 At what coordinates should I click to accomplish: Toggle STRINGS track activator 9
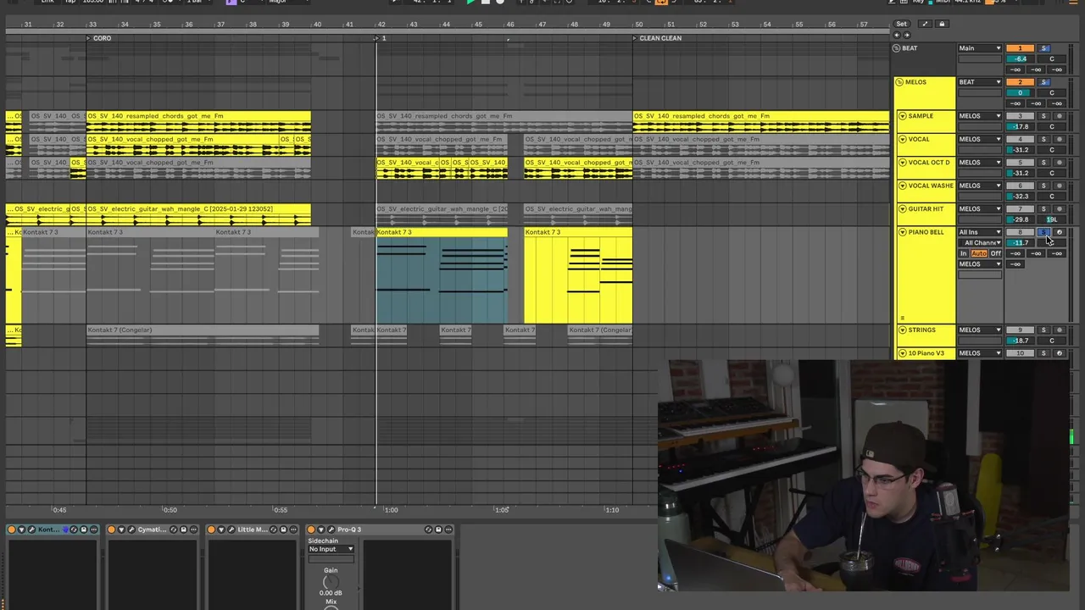point(1021,330)
